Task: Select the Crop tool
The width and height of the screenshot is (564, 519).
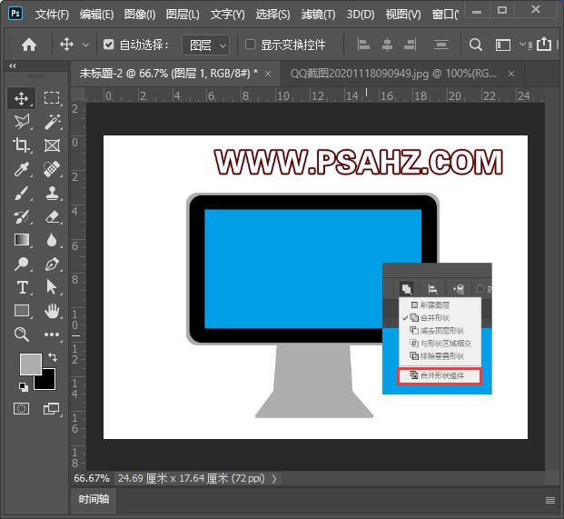Action: (x=21, y=145)
